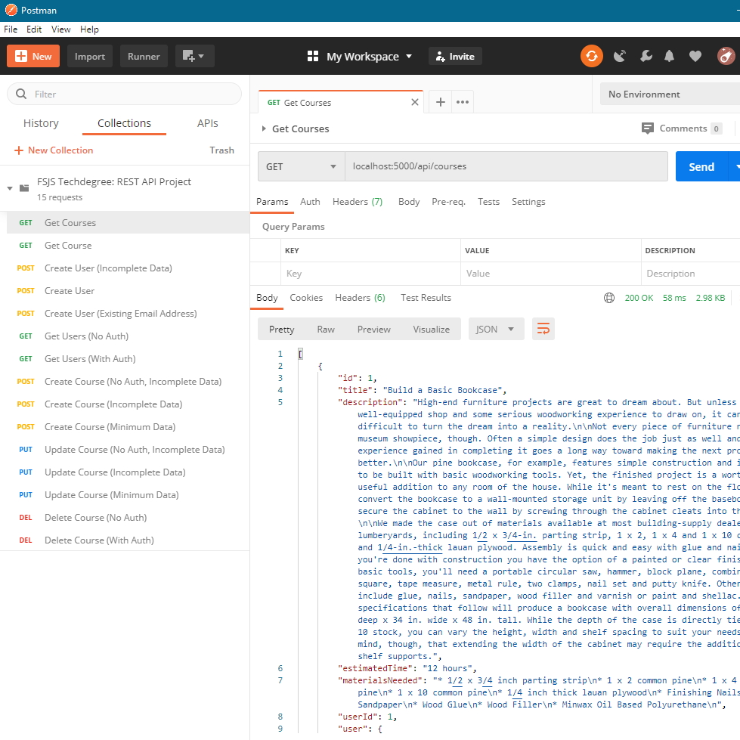Viewport: 740px width, 740px height.
Task: Switch to the APIs tab
Action: coord(208,123)
